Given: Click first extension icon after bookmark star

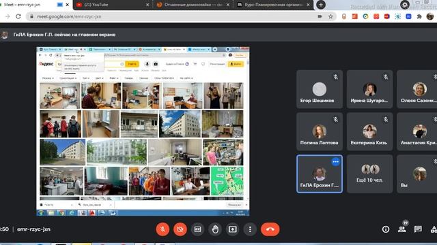Looking at the screenshot, I should tap(344, 16).
